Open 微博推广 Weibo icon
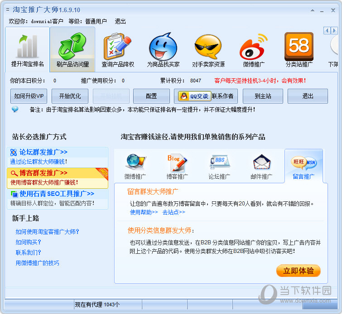Screen dimensions: 342x314 (x=254, y=47)
